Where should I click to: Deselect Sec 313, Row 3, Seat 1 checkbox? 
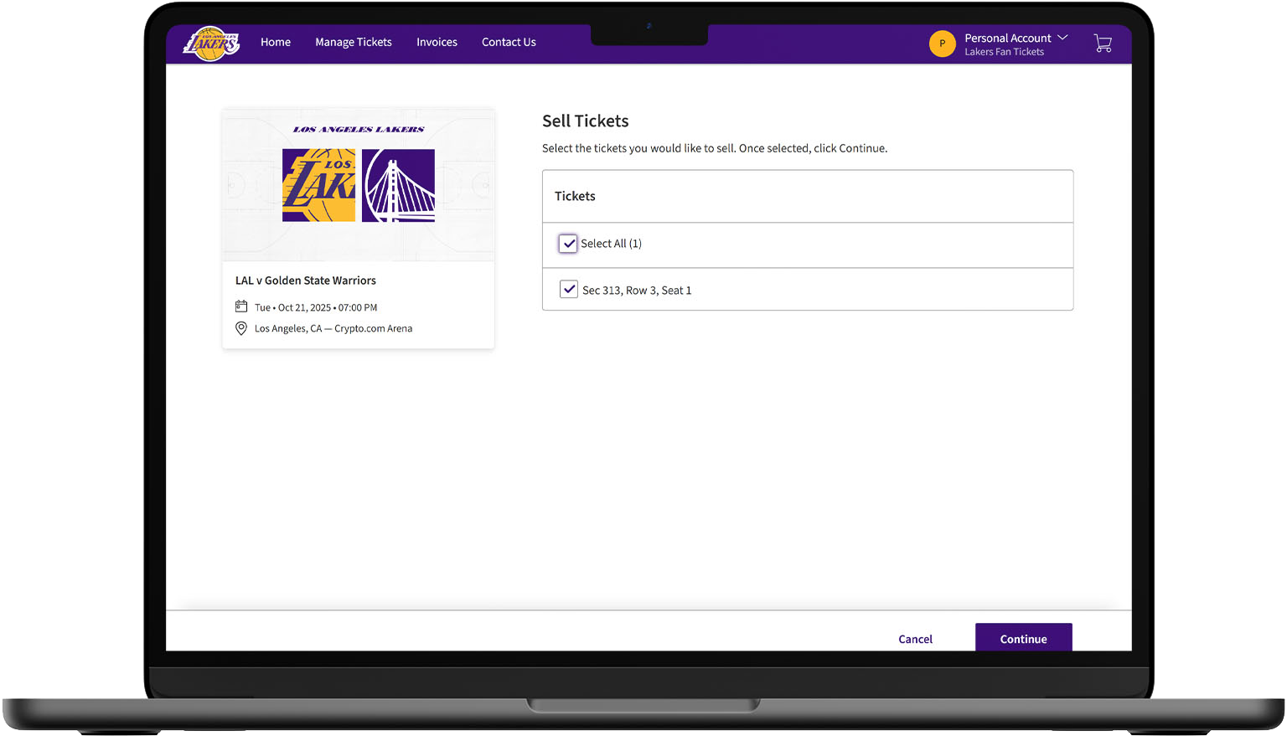(569, 290)
